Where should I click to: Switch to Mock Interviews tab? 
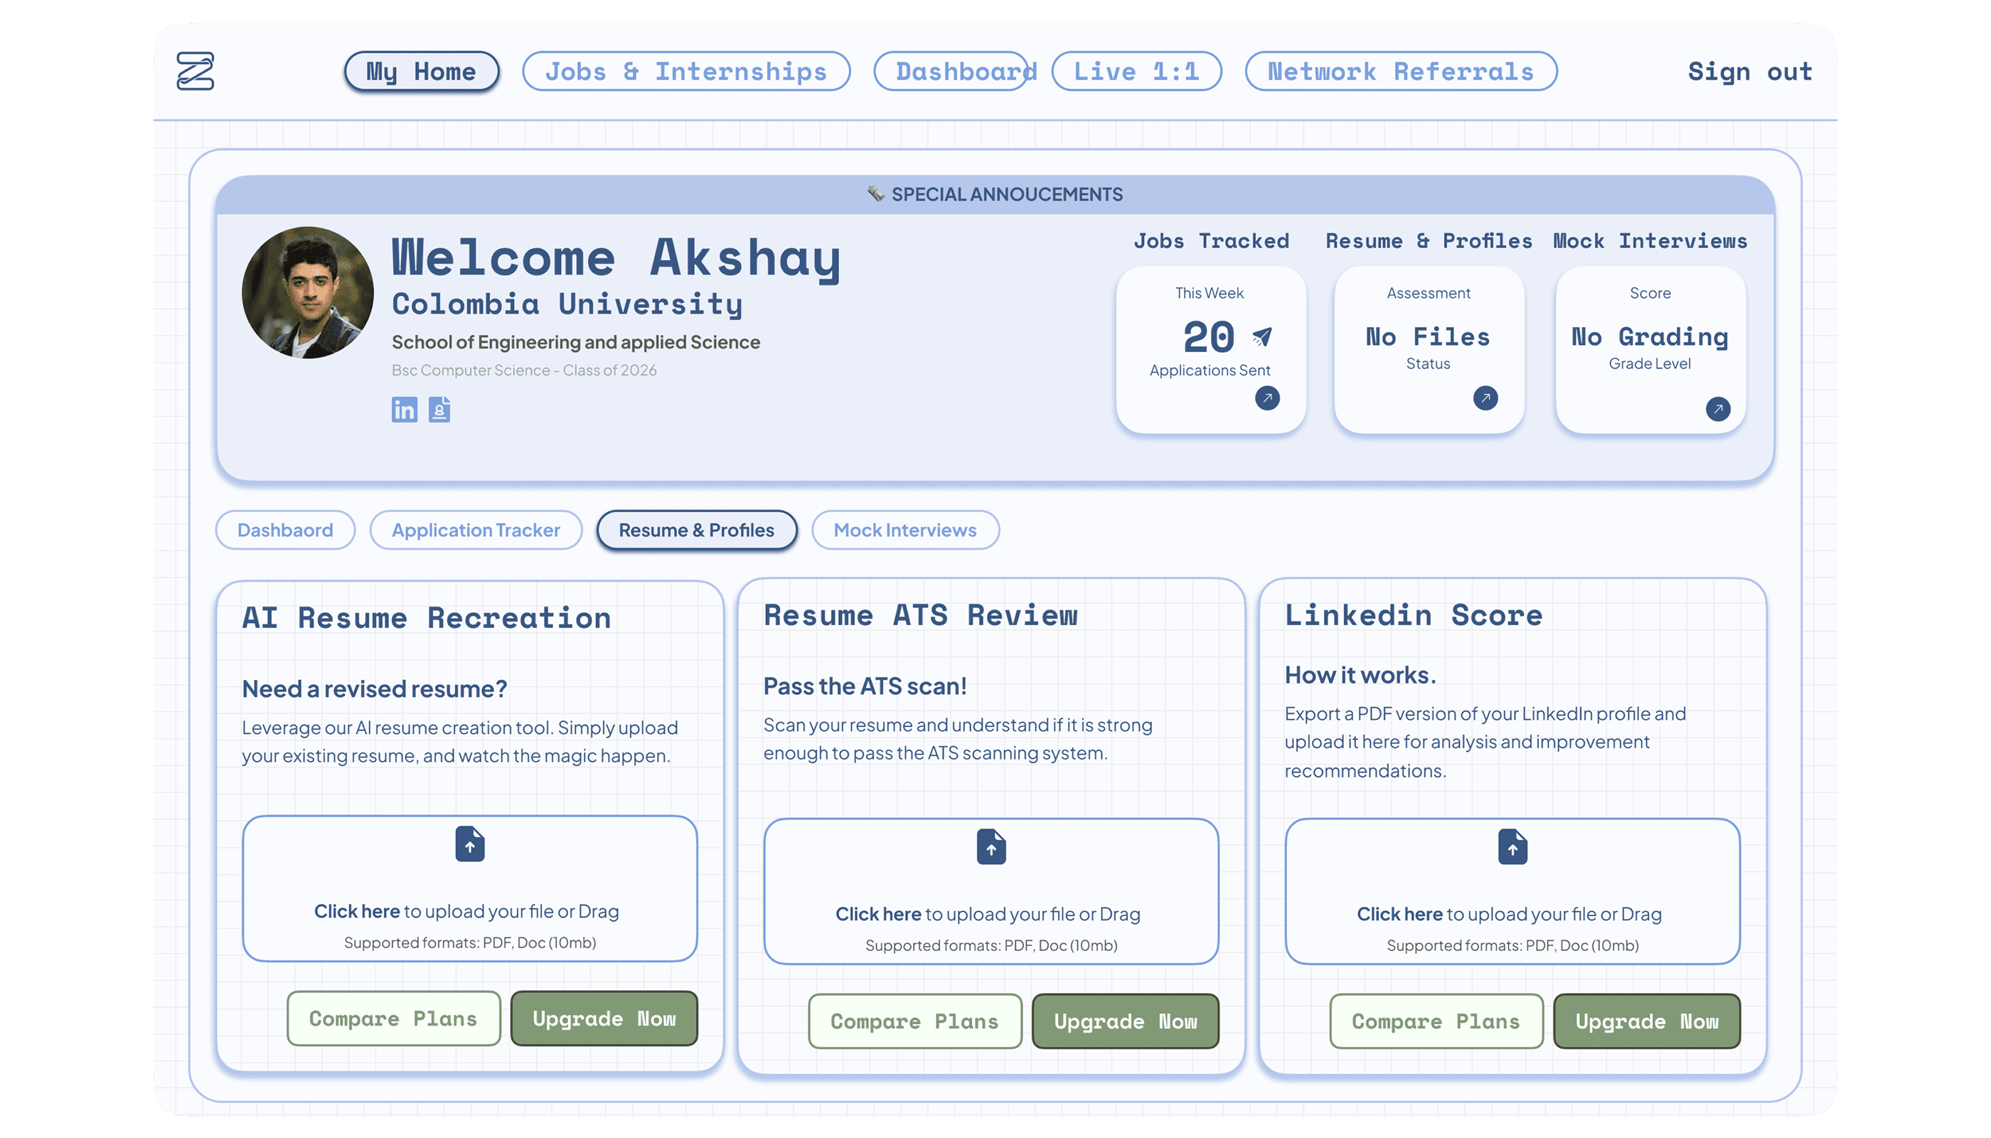pyautogui.click(x=905, y=530)
